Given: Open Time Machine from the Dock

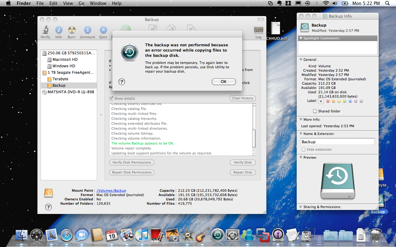Looking at the screenshot, I should pos(218,235).
